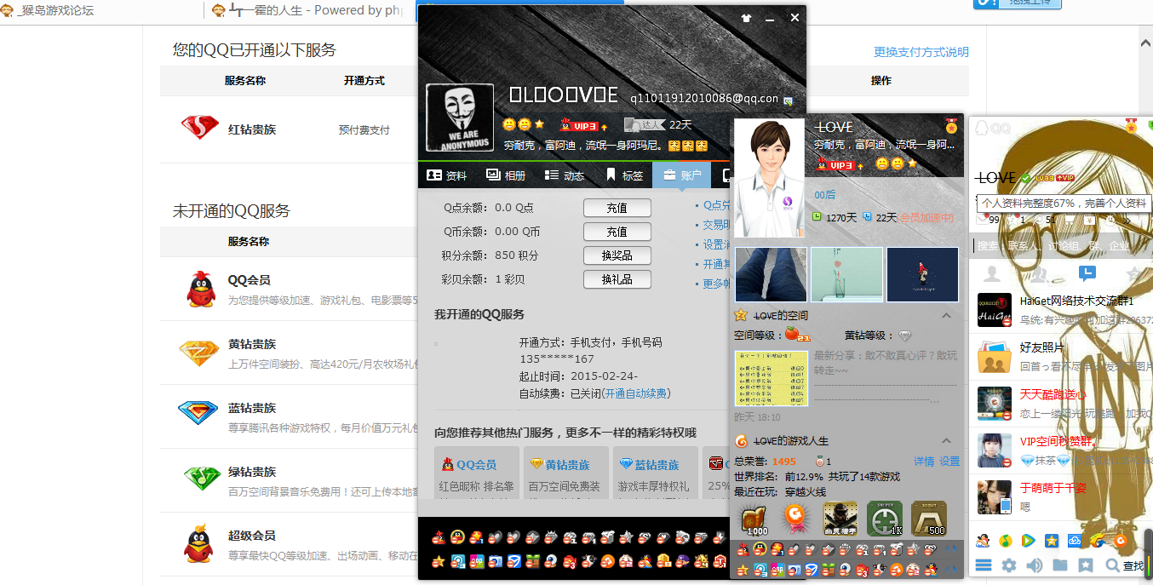Click the 换奖品 button
The height and width of the screenshot is (585, 1153).
pyautogui.click(x=617, y=255)
